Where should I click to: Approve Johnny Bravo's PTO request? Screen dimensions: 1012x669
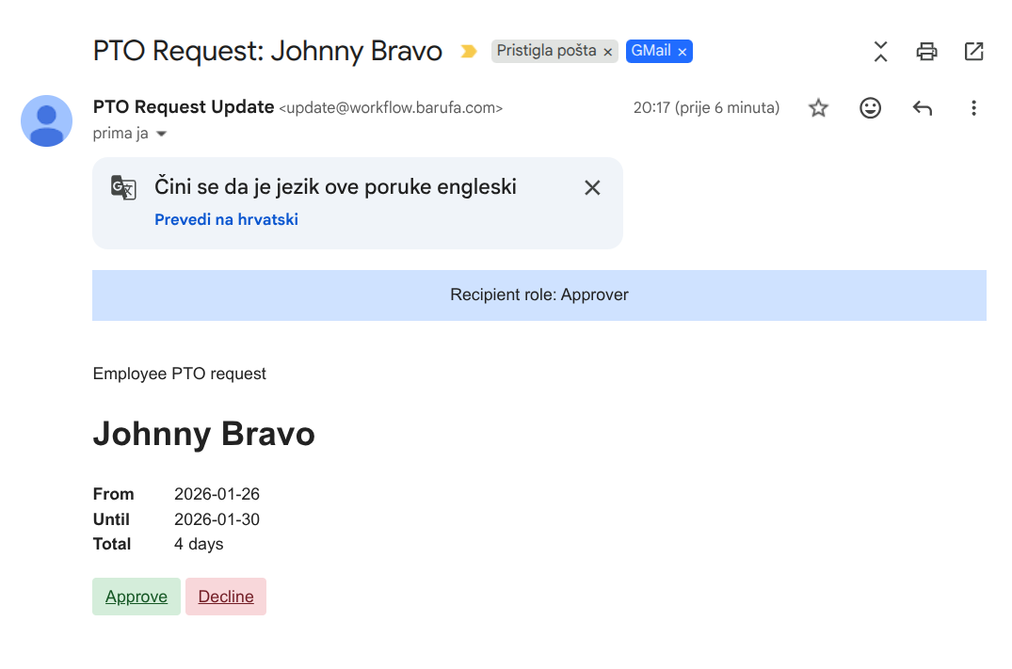pyautogui.click(x=137, y=597)
